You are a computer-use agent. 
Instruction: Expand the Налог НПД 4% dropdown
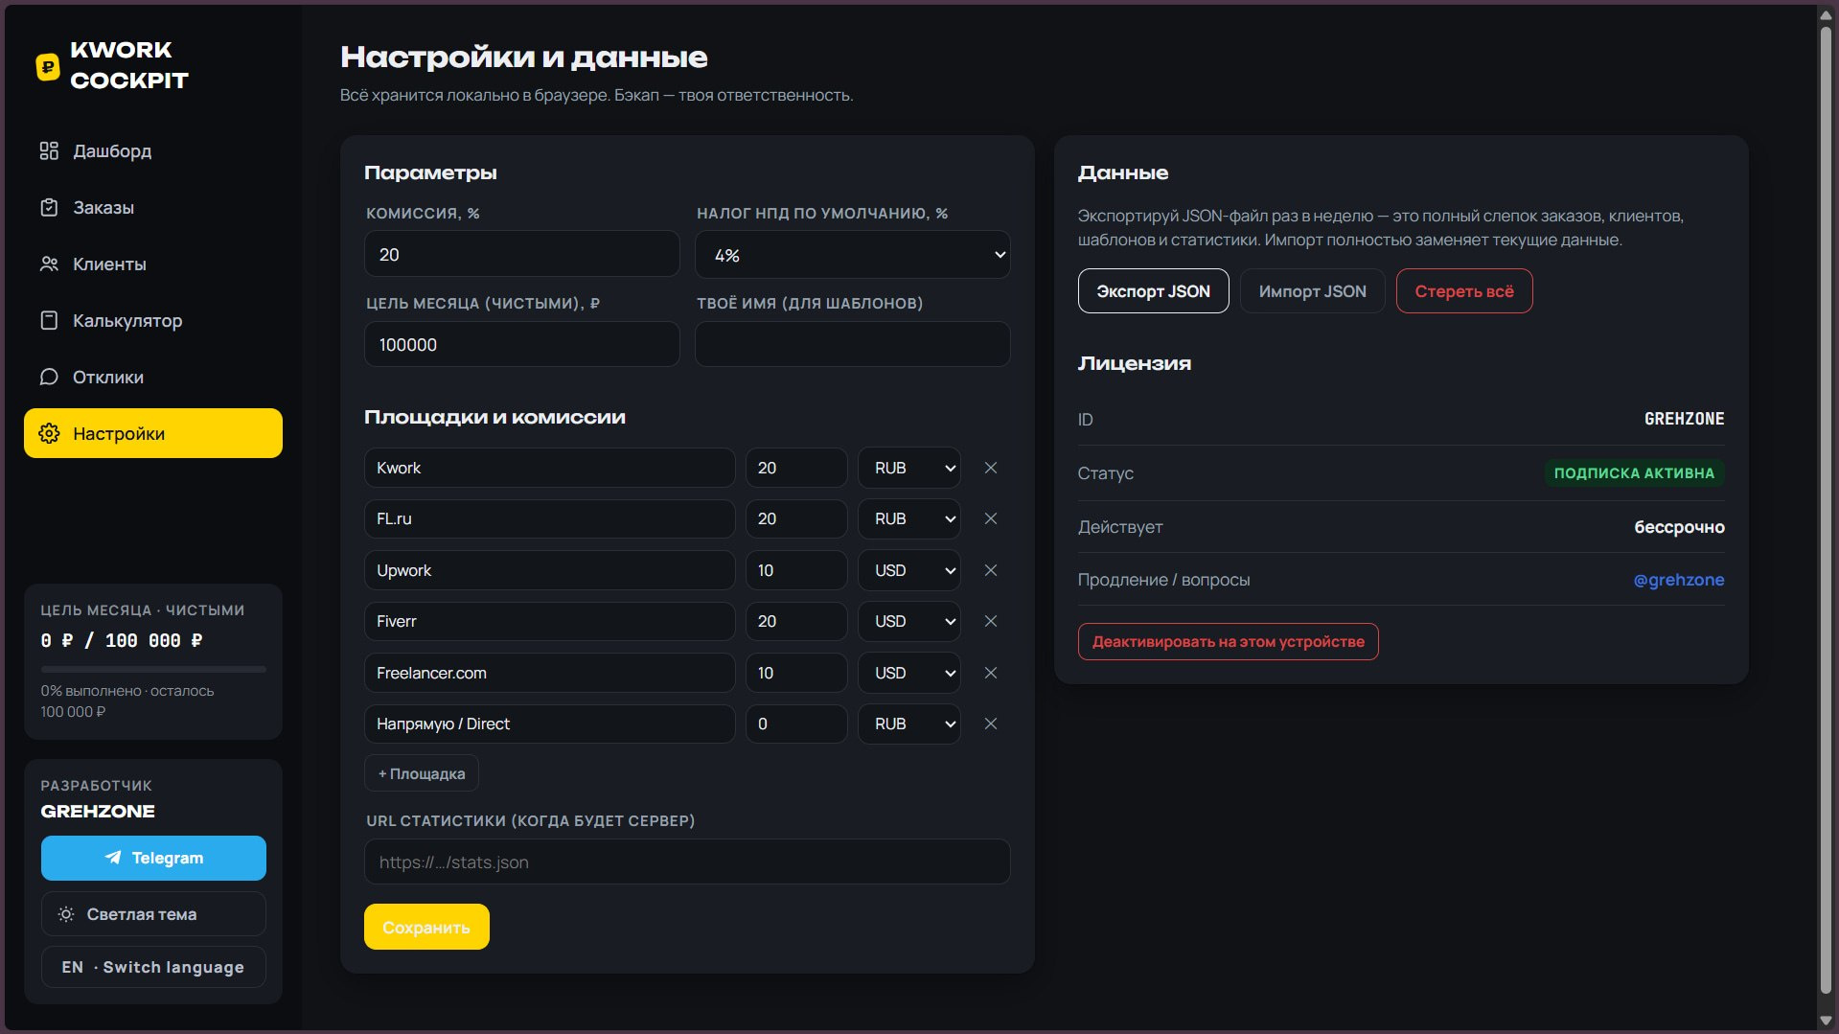(853, 255)
